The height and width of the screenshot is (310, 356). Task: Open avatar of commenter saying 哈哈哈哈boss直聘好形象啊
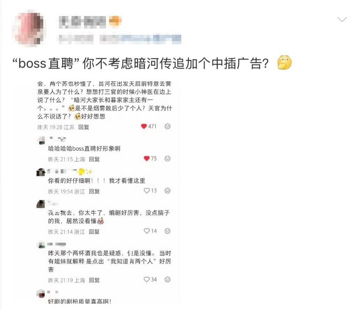click(x=41, y=141)
